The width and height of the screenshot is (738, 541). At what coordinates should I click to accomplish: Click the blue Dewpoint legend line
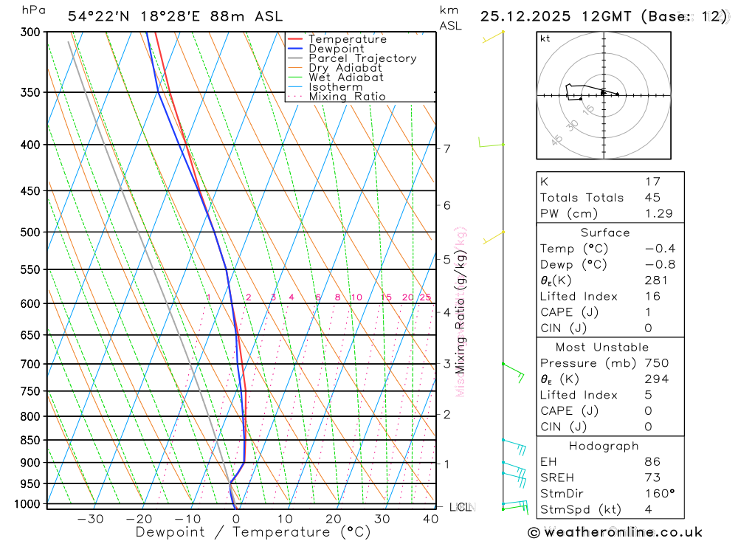(x=295, y=49)
